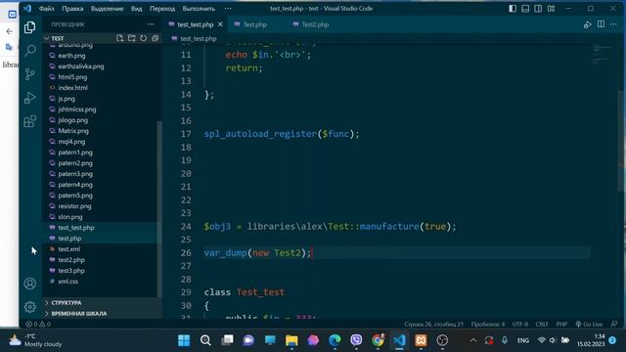Open errors and warnings status item

coord(38,324)
